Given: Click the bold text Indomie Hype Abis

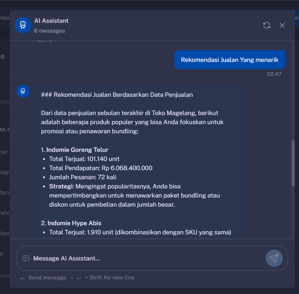Looking at the screenshot, I should [x=74, y=223].
